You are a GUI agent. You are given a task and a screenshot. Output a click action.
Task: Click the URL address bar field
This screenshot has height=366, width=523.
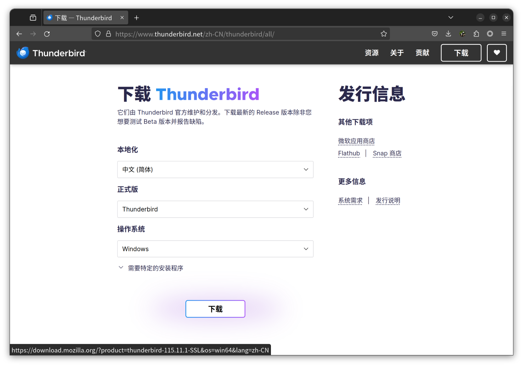point(235,34)
